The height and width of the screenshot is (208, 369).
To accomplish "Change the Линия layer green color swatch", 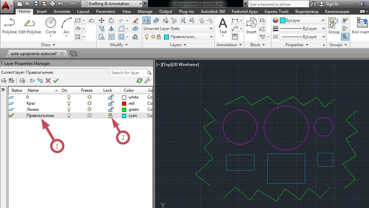I will tap(124, 109).
